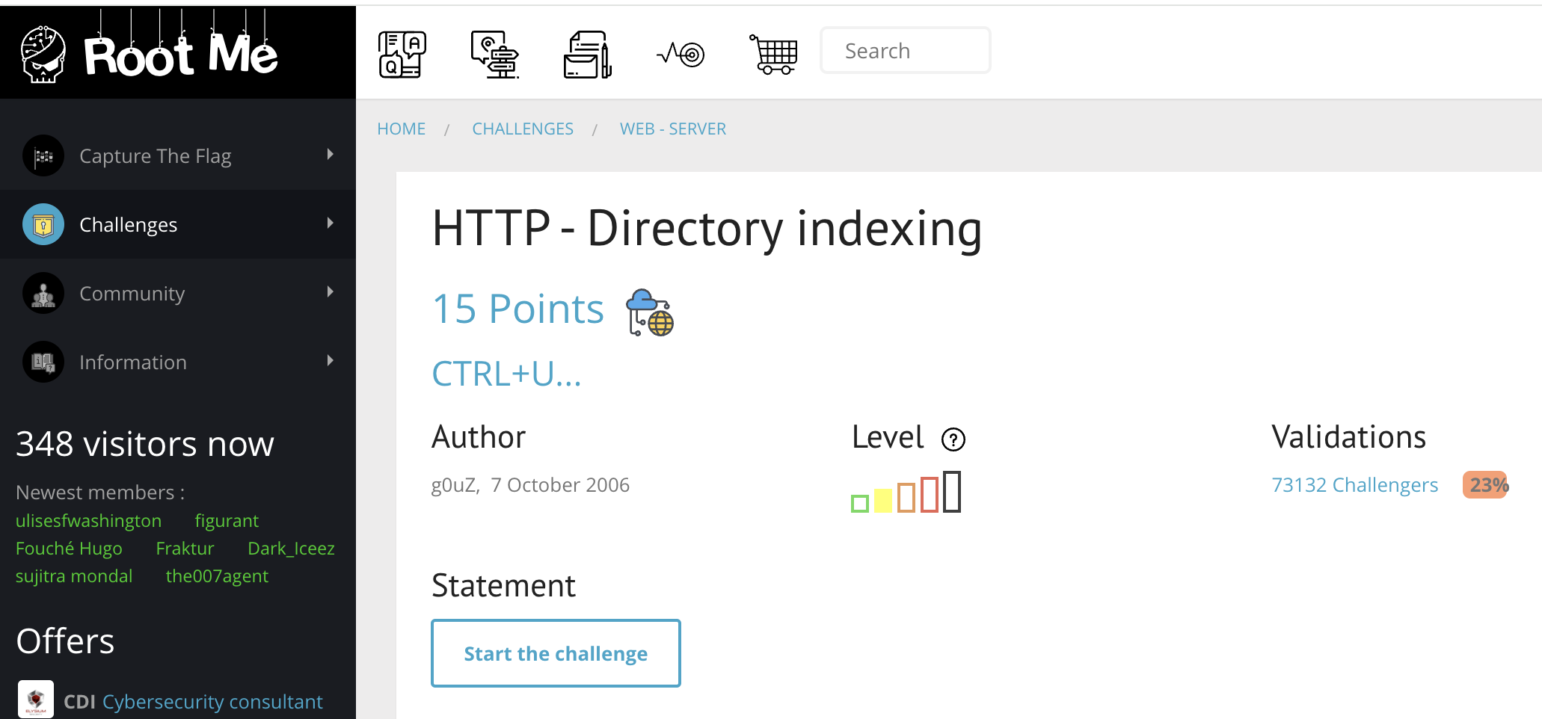Open the 73132 Challengers link
Screen dimensions: 1542x719
[1354, 484]
